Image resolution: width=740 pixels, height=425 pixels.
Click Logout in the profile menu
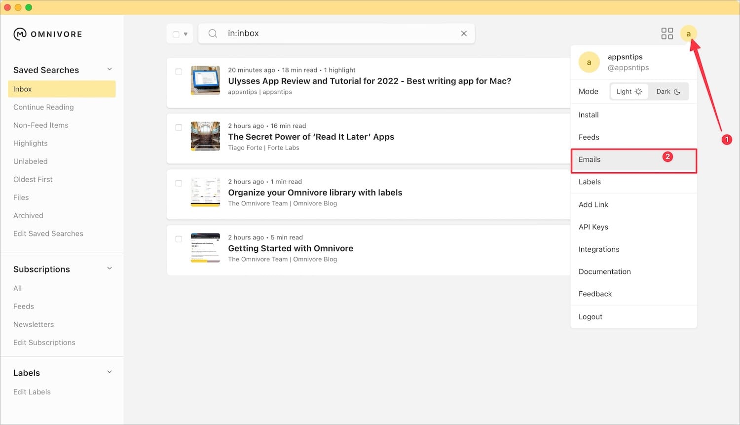(x=633, y=317)
